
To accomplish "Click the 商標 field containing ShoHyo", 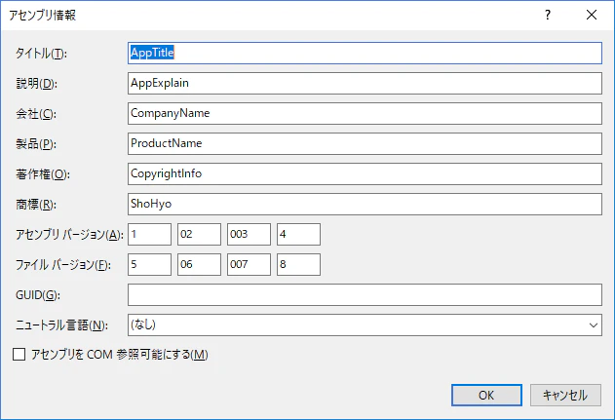I will coord(365,204).
